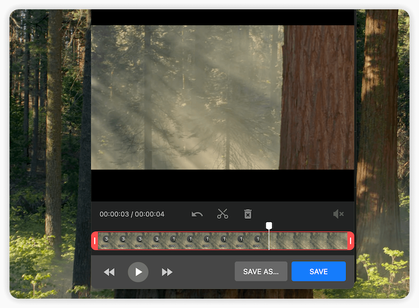Click the 00:00:03 / 00:00:04 timecode
This screenshot has height=308, width=419.
pyautogui.click(x=132, y=214)
